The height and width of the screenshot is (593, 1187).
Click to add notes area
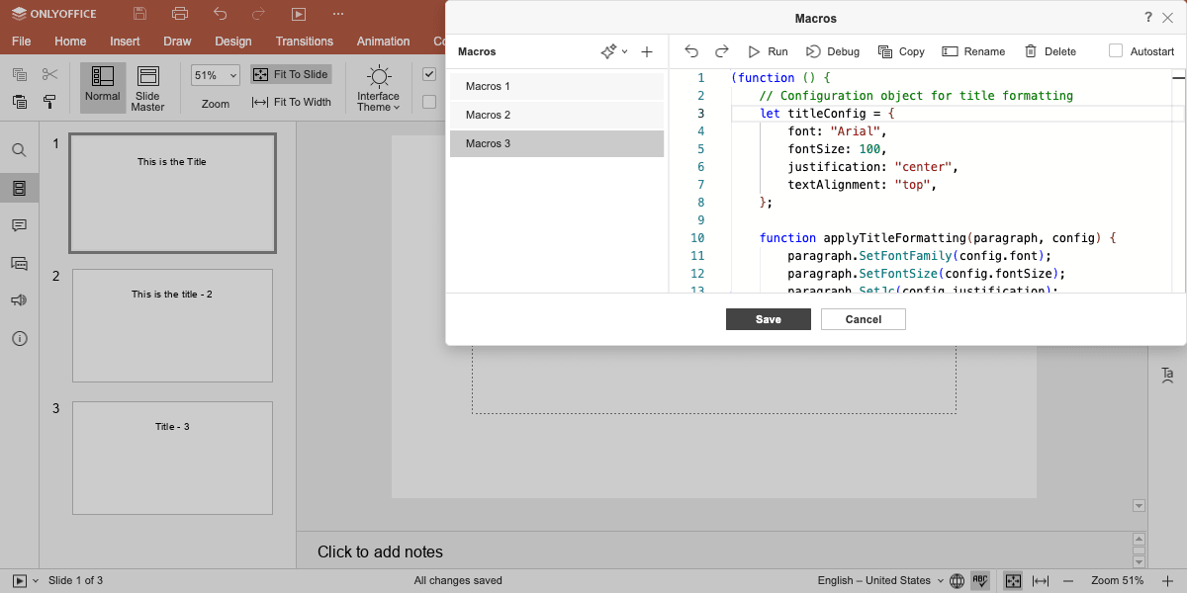[x=380, y=551]
